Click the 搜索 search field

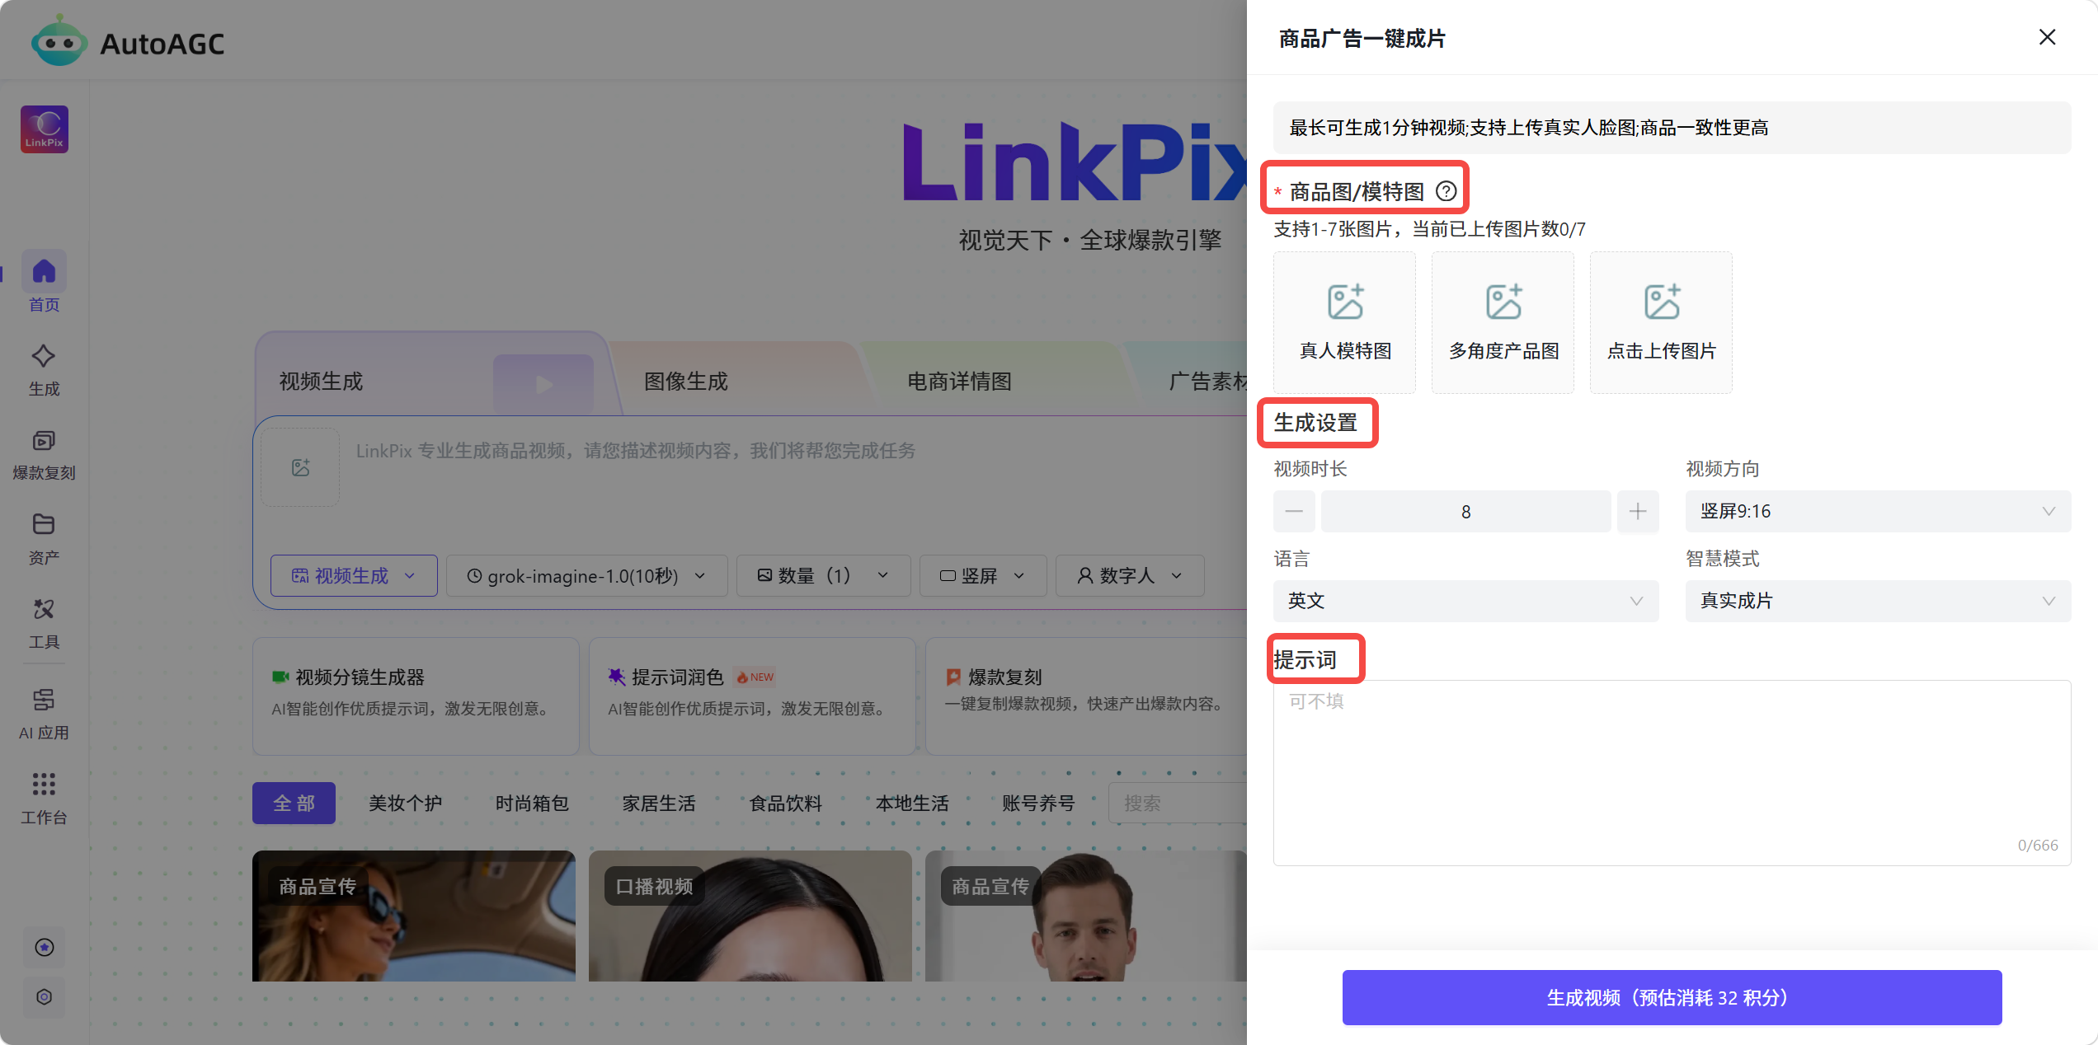(x=1178, y=803)
